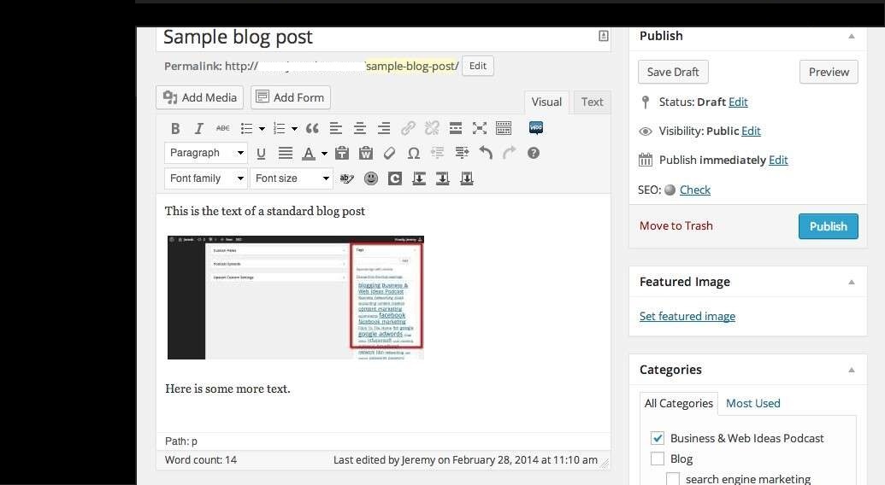
Task: Center align the text
Action: (359, 128)
